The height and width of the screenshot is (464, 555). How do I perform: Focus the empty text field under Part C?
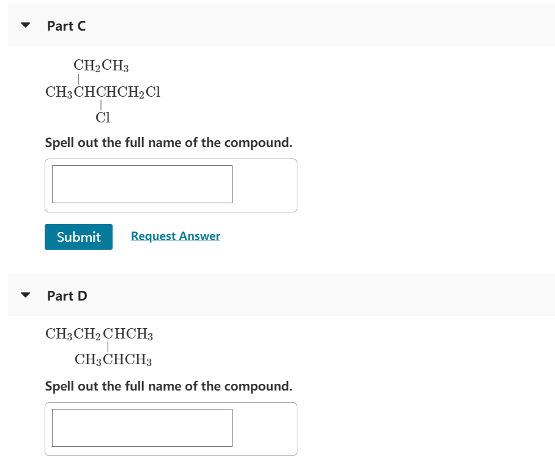point(142,184)
